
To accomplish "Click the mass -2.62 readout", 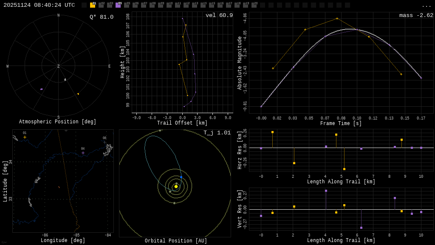I will pos(416,15).
